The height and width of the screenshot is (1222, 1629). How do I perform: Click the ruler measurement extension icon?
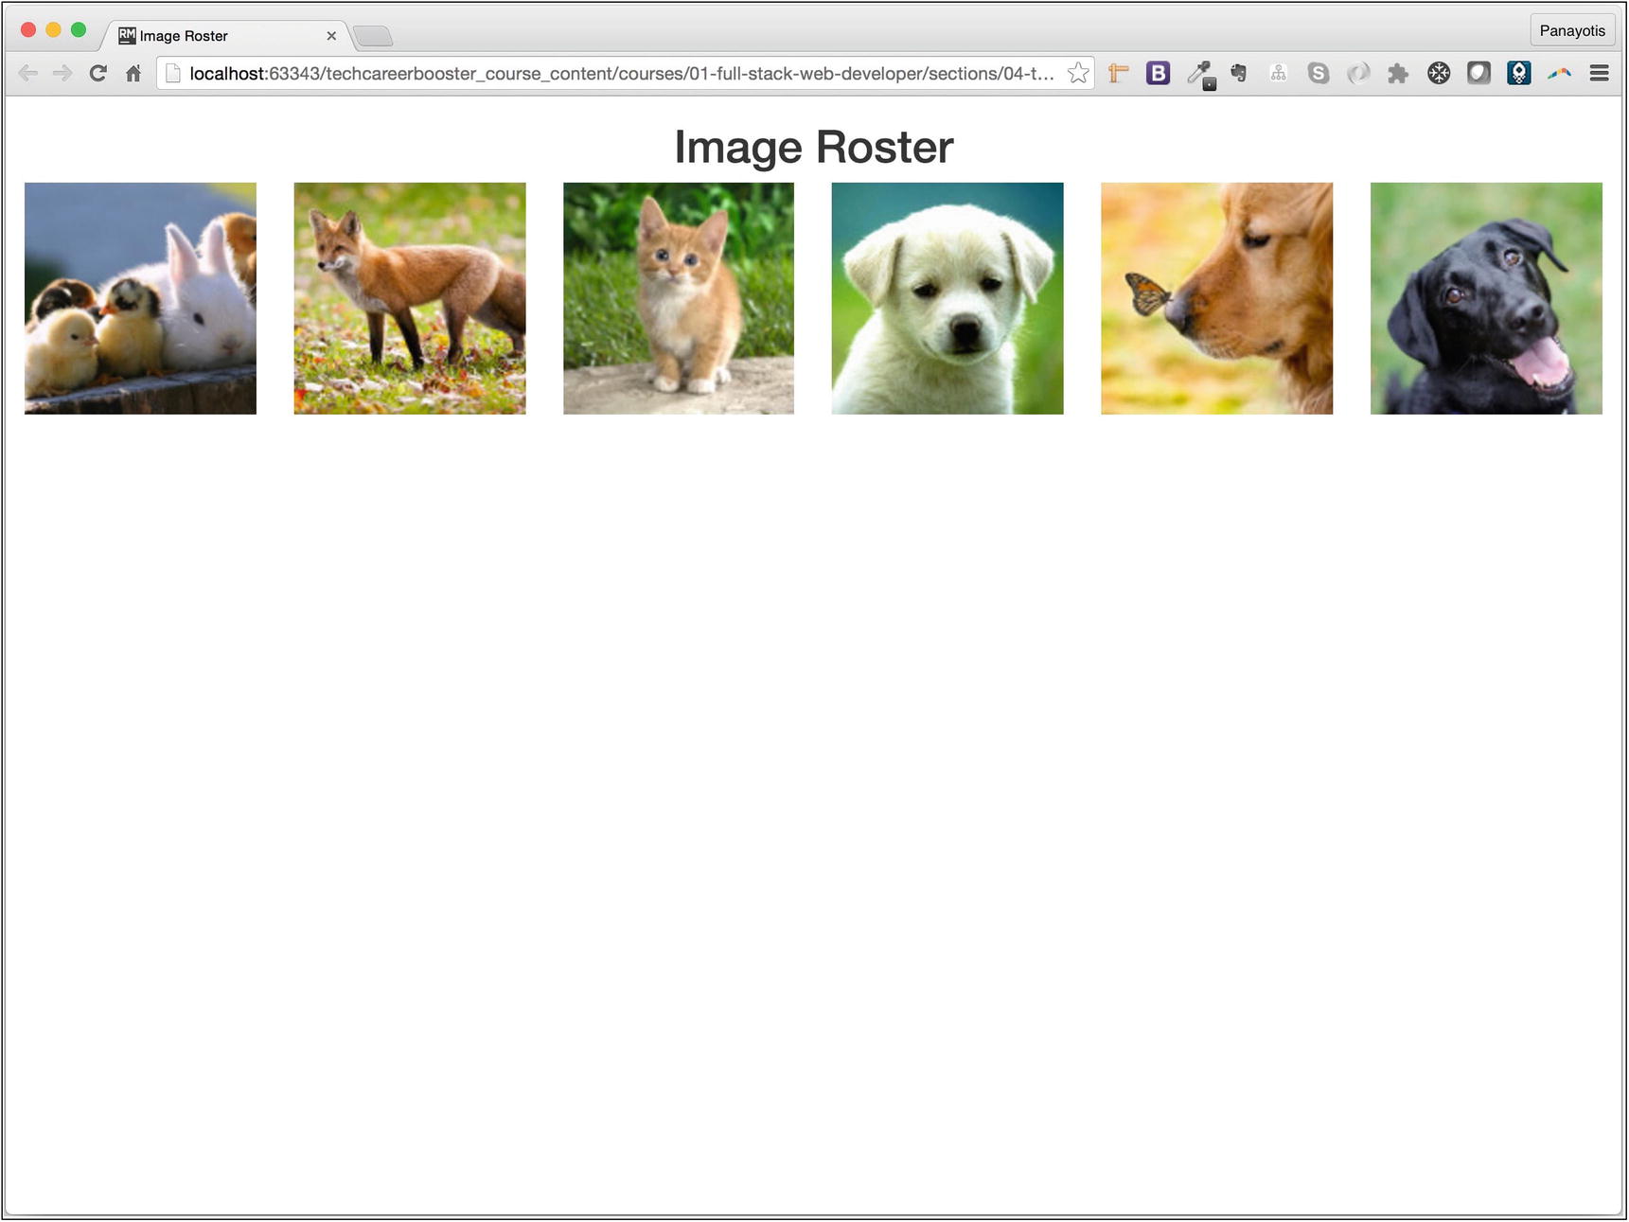1118,73
